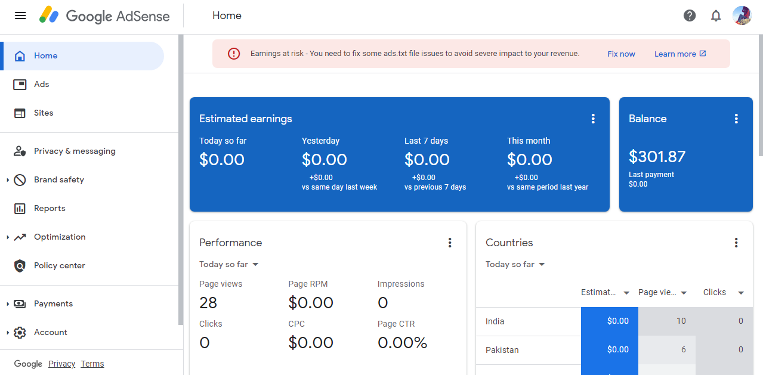Click the Sites icon in sidebar
Viewport: 763px width, 375px height.
tap(20, 113)
